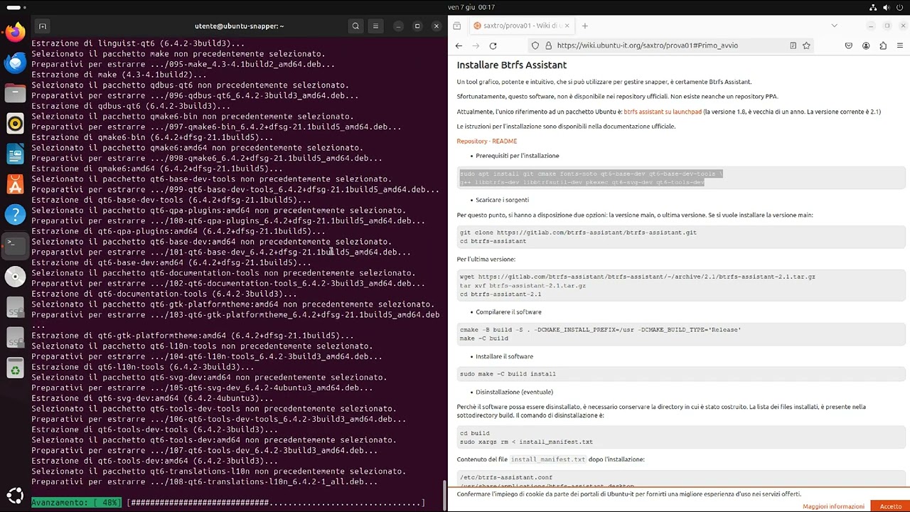Show applications grid at bottom of dock
The height and width of the screenshot is (512, 910).
(x=15, y=496)
